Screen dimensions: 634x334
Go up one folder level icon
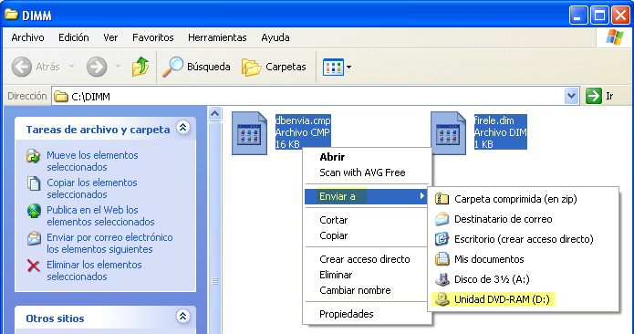[x=140, y=67]
